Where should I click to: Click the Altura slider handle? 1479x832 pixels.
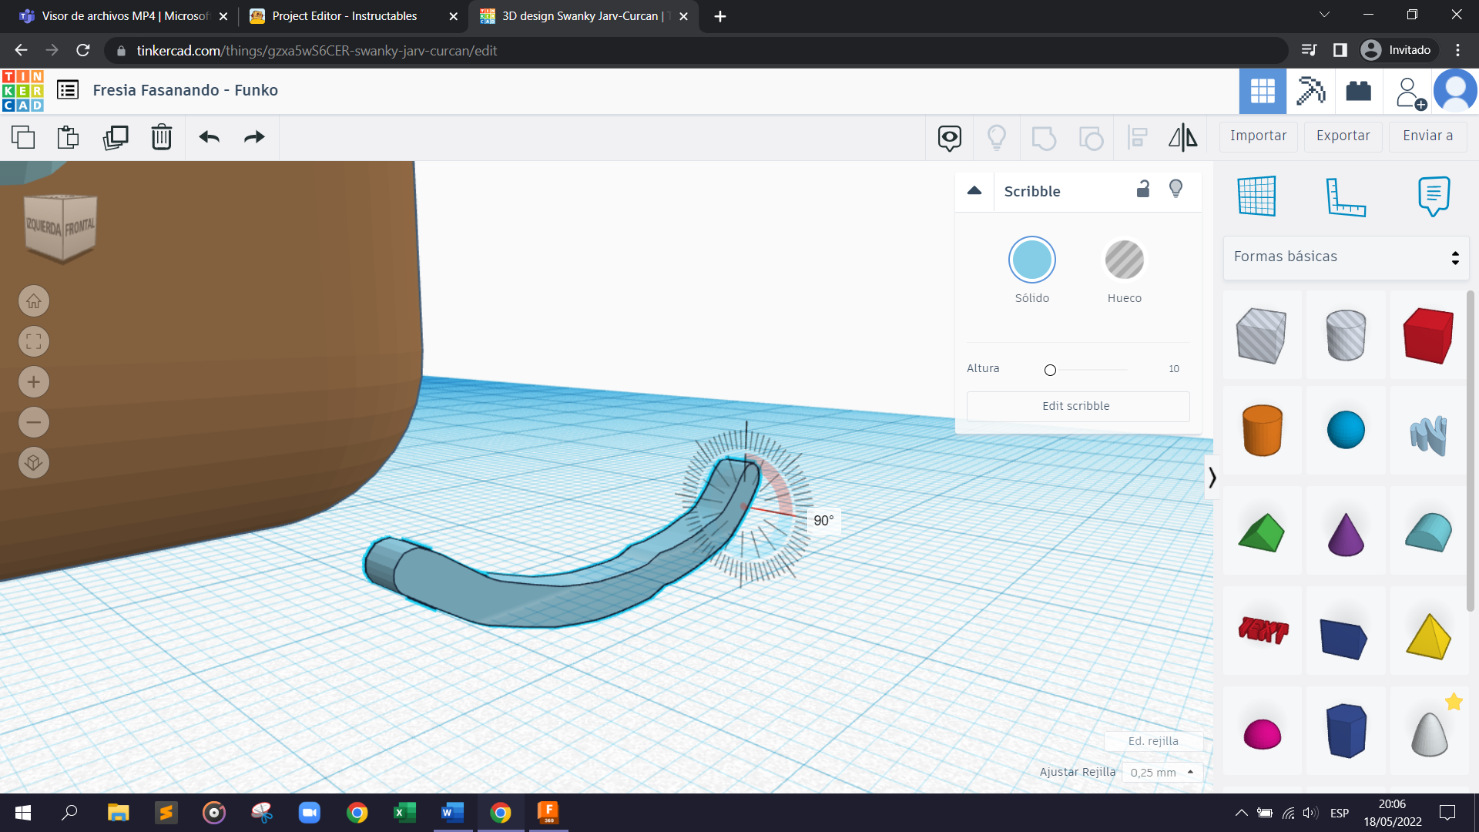pos(1050,371)
